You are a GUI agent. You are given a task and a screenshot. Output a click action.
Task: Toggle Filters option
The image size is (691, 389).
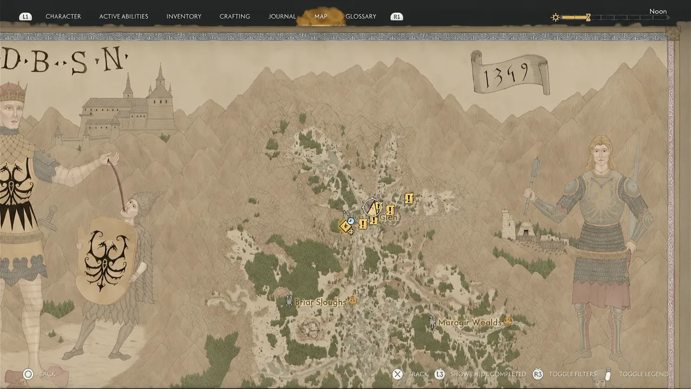coord(573,374)
